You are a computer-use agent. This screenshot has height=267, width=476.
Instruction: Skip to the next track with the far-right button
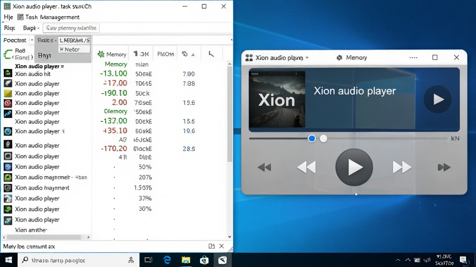click(444, 167)
